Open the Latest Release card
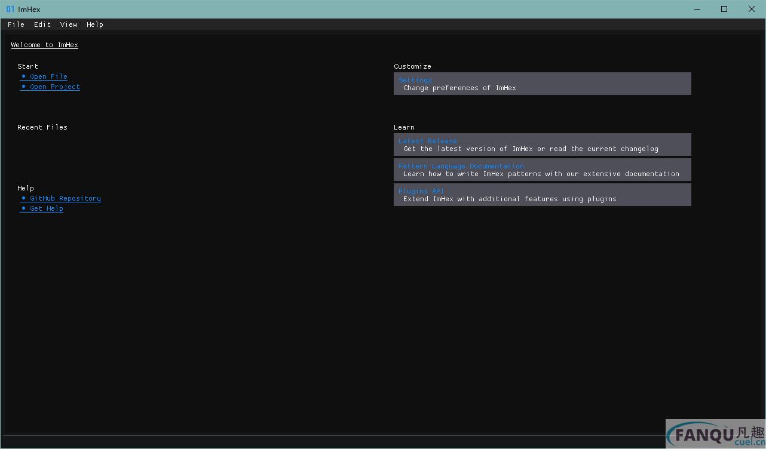Screen dimensions: 766x449 coord(543,144)
